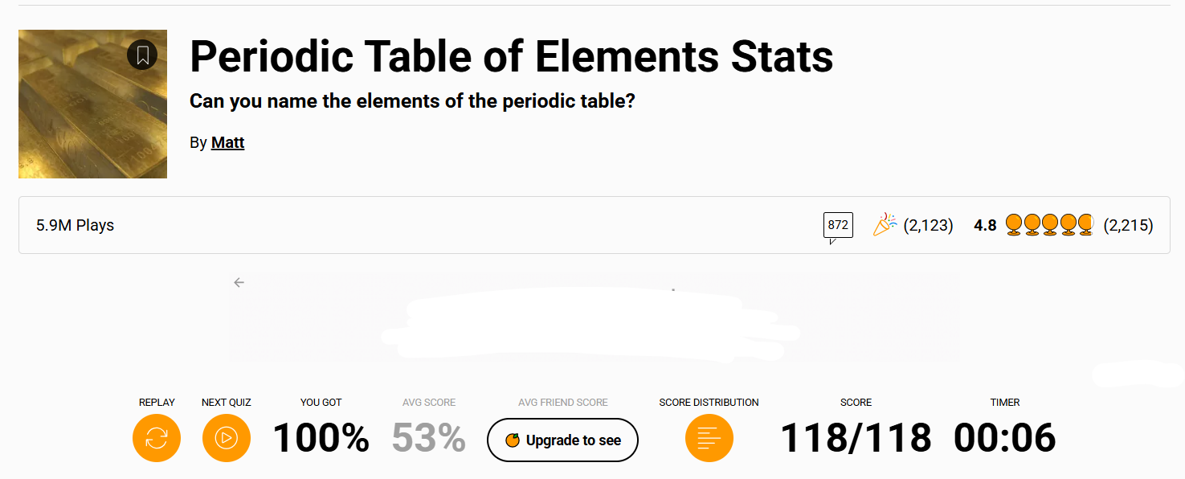
Task: Select the second rating star
Action: tap(1032, 225)
